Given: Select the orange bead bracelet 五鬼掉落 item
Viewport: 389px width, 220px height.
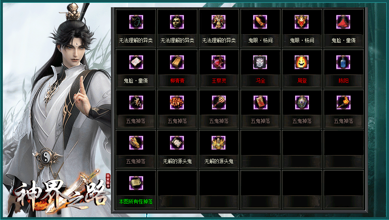Looking at the screenshot, I should pos(177,102).
